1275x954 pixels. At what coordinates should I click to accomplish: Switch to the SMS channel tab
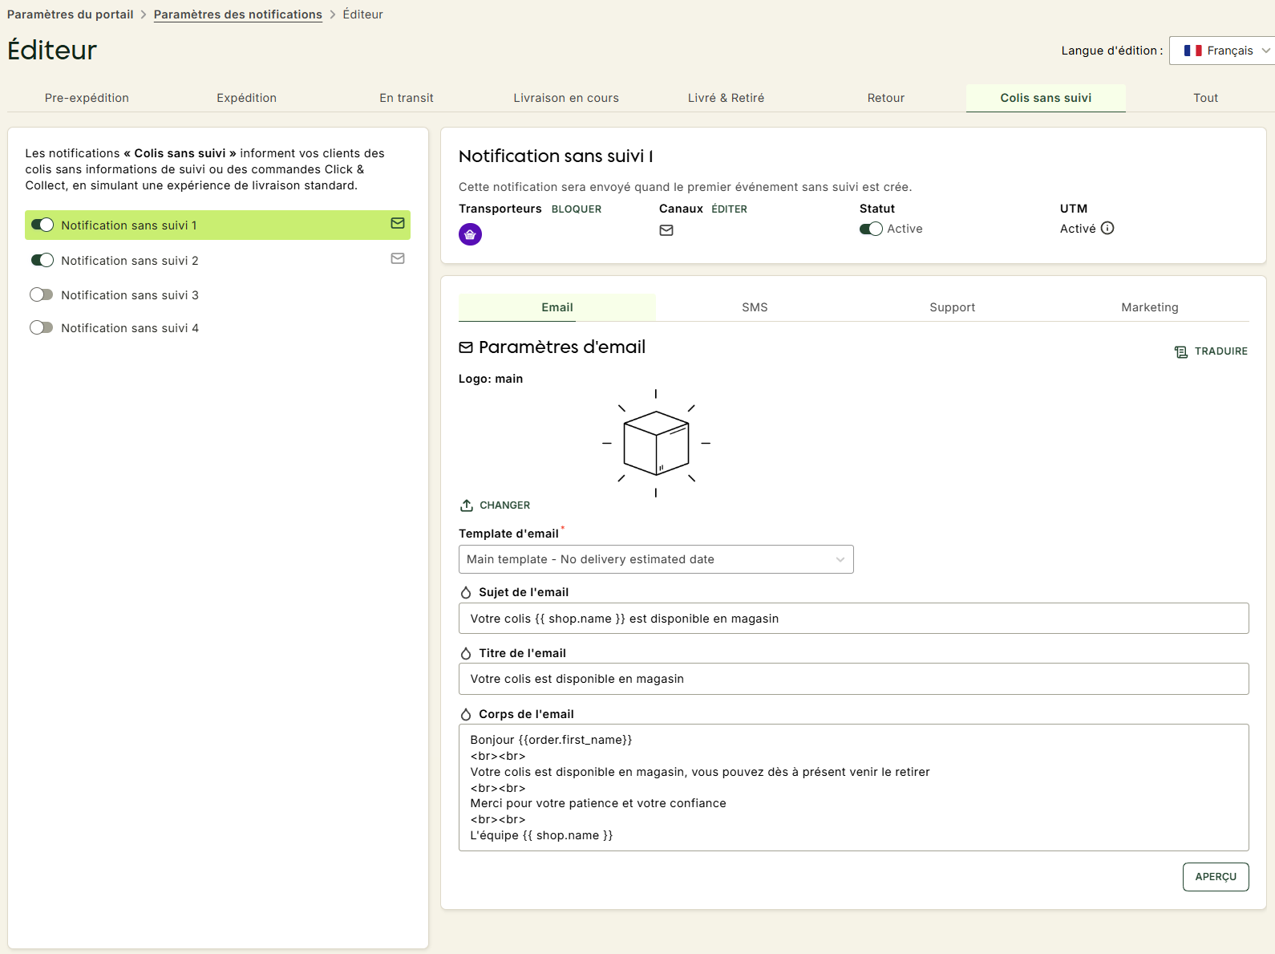click(755, 307)
